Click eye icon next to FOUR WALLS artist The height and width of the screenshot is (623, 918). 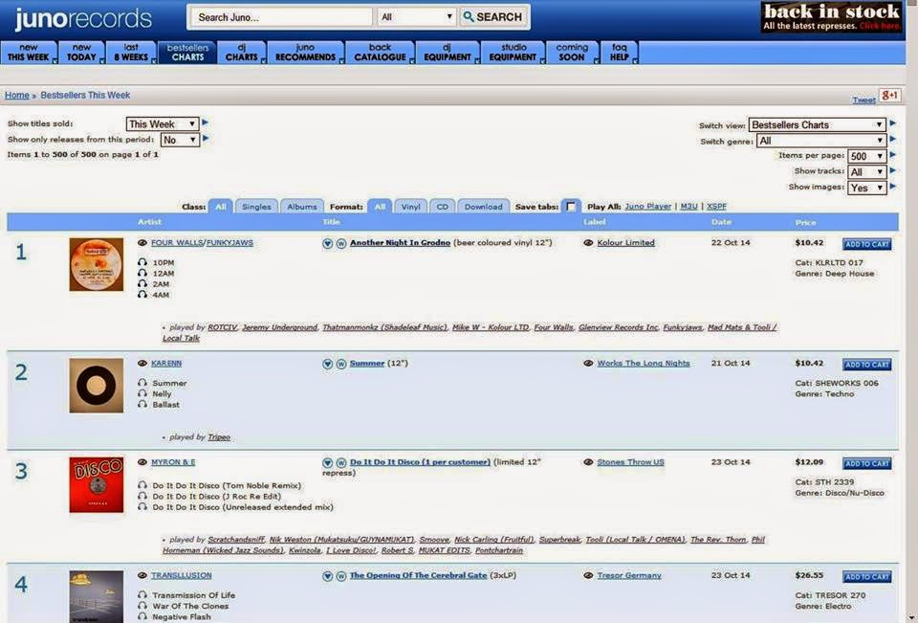click(142, 243)
